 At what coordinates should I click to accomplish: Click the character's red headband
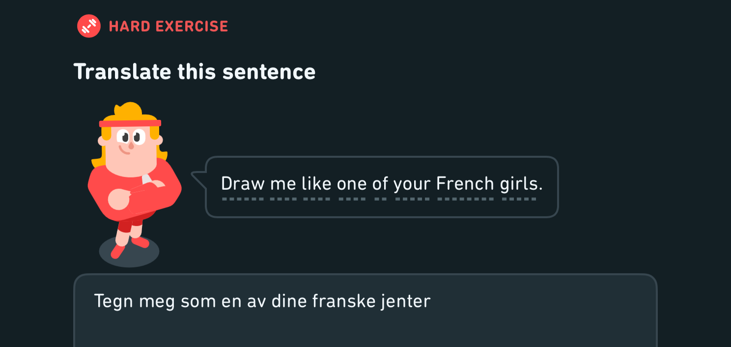pyautogui.click(x=130, y=123)
